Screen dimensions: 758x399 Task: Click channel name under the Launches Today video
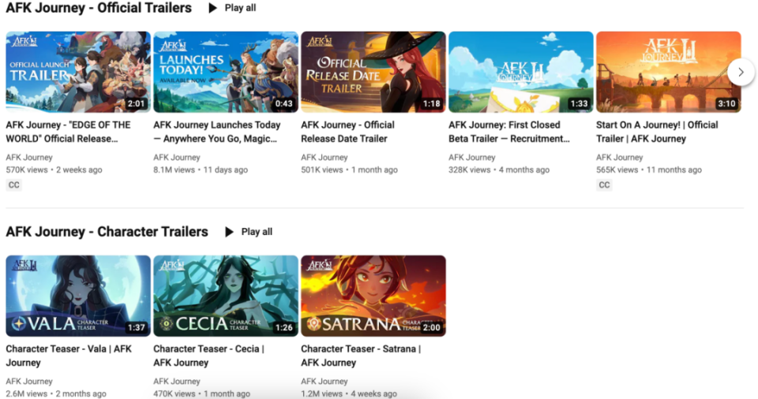tap(176, 158)
